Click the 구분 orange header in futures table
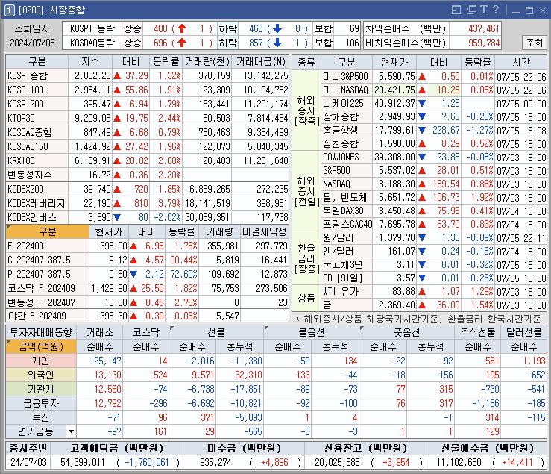The height and width of the screenshot is (474, 551). pyautogui.click(x=48, y=231)
